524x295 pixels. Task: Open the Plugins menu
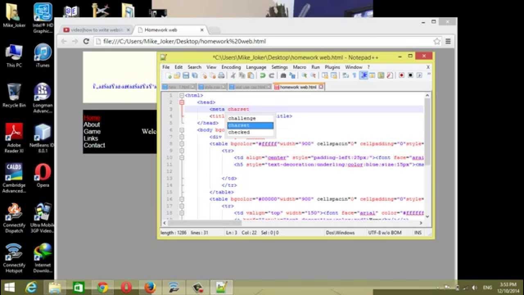point(332,67)
